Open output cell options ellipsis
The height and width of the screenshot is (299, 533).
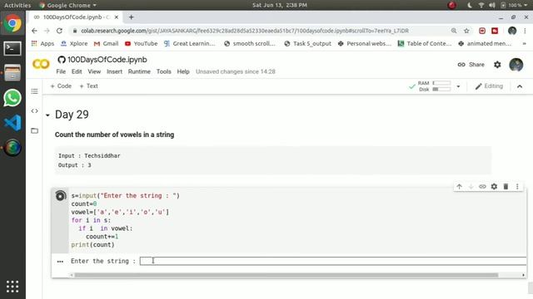[x=60, y=262]
